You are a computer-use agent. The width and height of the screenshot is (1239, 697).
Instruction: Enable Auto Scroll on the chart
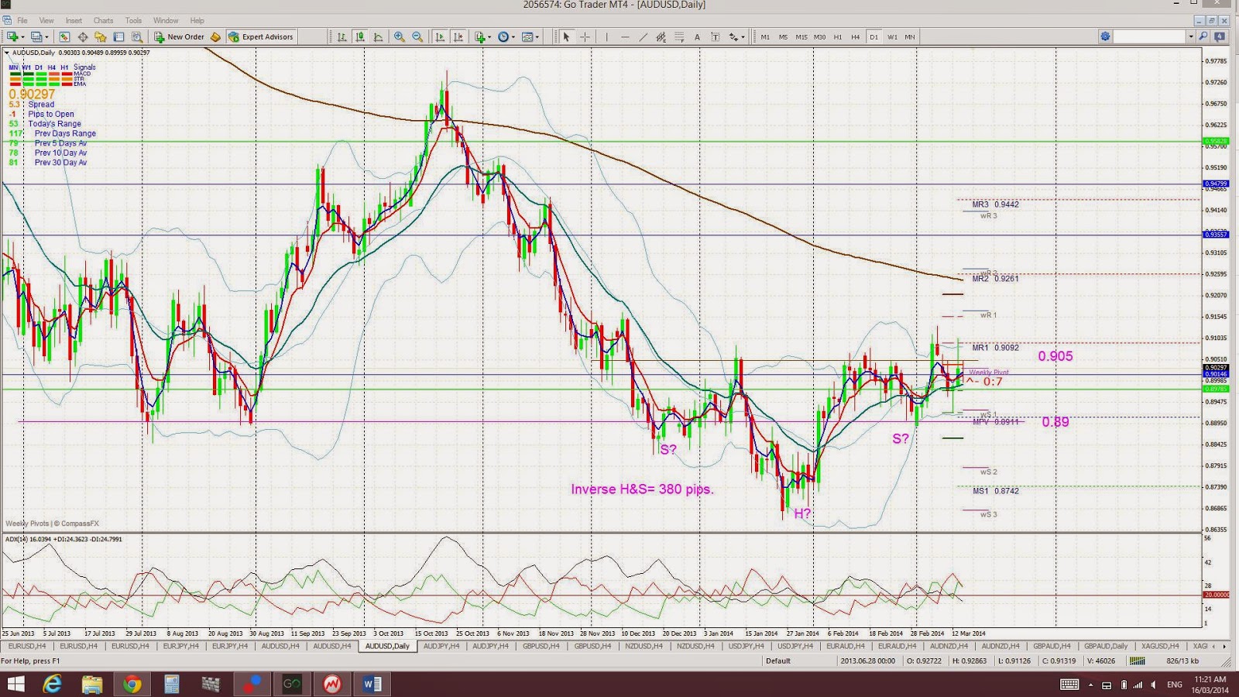pos(438,36)
